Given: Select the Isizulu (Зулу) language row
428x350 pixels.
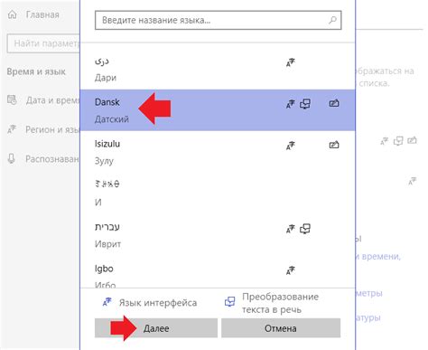Looking at the screenshot, I should [218, 152].
